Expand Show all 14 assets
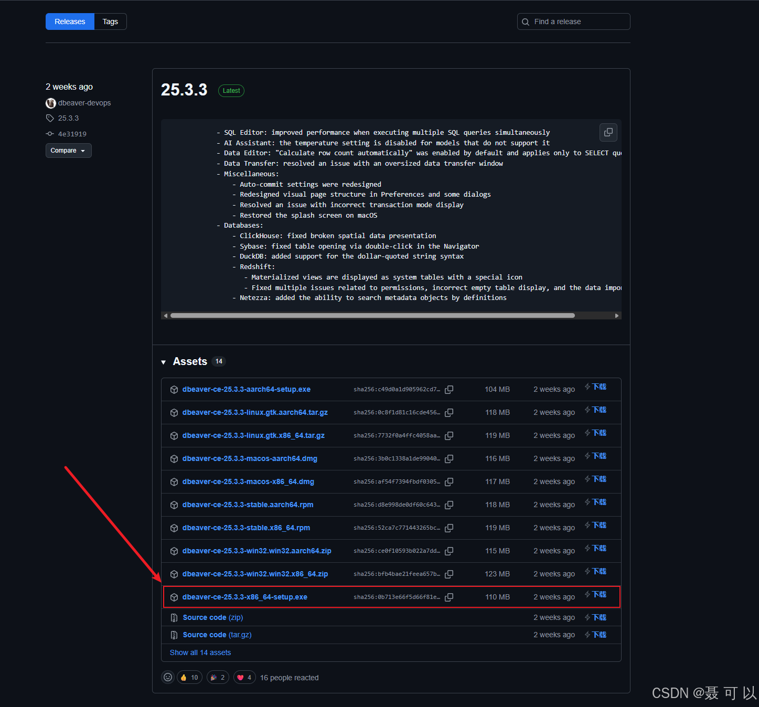Screen dimensions: 759x707 [200, 652]
